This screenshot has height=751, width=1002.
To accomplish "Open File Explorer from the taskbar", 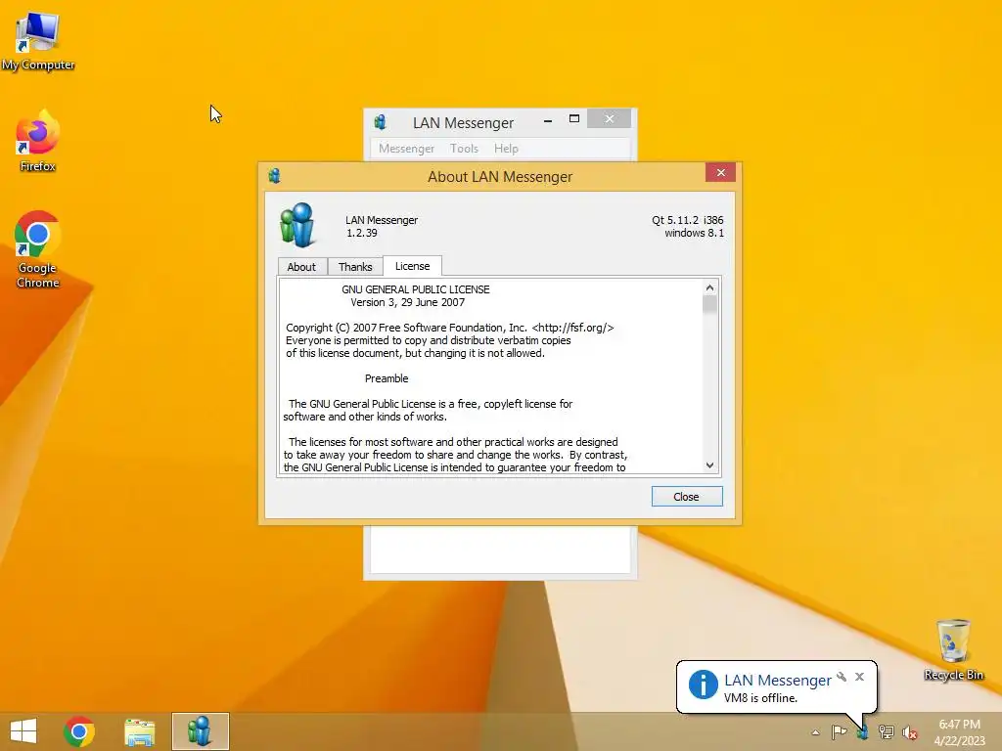I will (139, 731).
